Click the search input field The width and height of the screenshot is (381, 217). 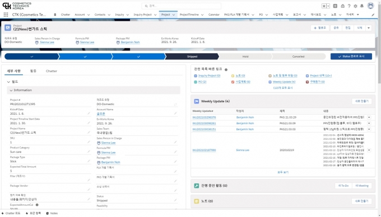coord(182,6)
